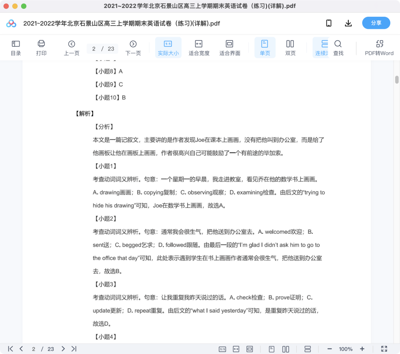Click bottom bar single page icon
Viewport: 400px width, 354px height.
(271, 349)
